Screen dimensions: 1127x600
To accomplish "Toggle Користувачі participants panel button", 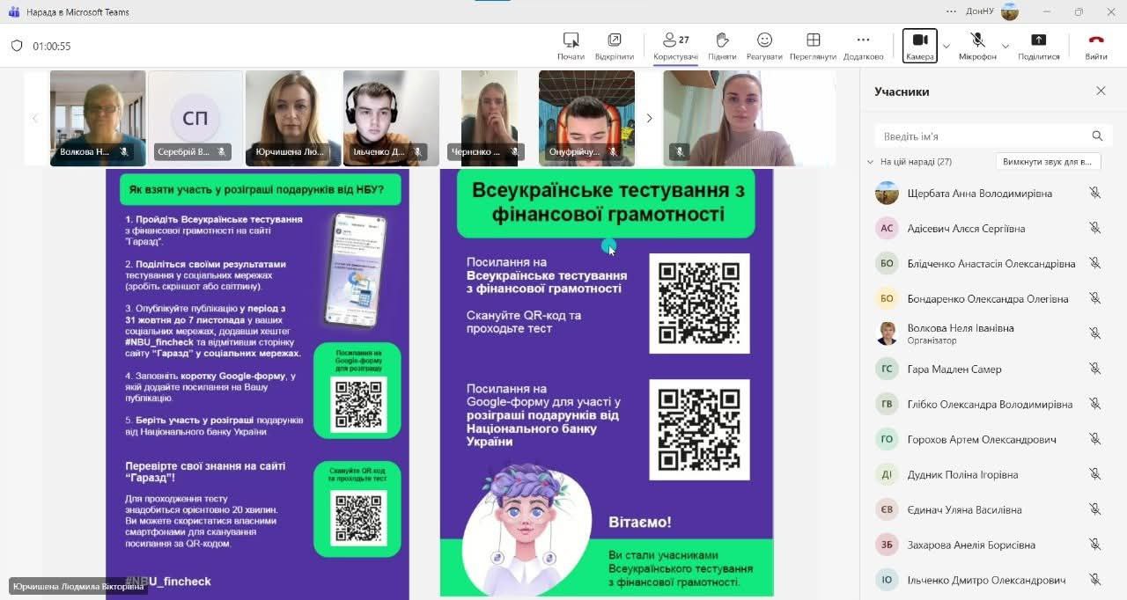I will point(675,40).
